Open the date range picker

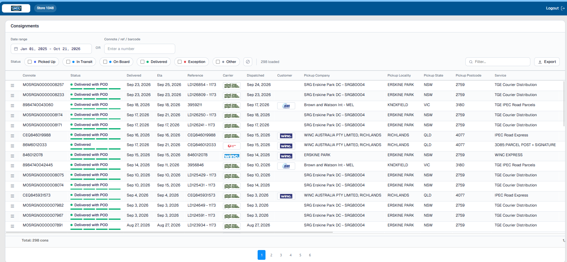point(51,49)
